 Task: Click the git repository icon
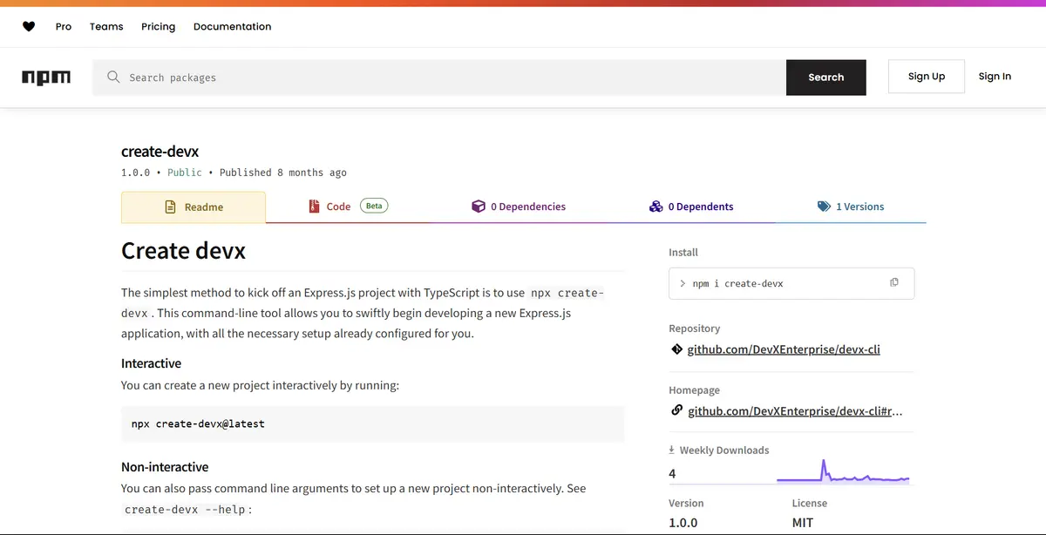pos(676,349)
